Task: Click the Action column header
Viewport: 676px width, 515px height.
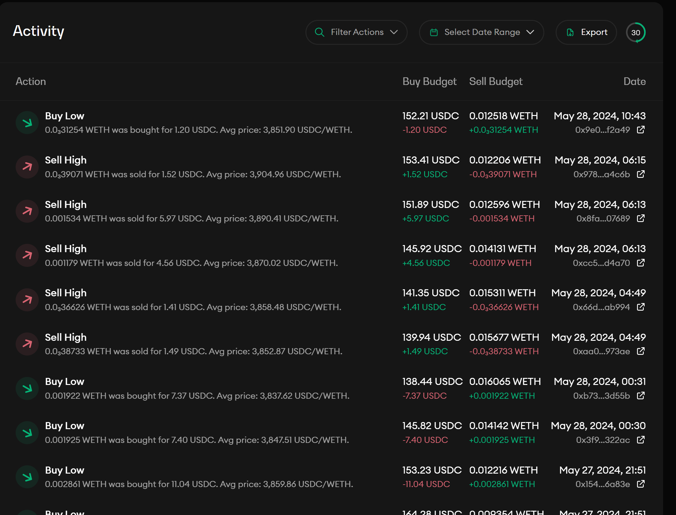Action: point(31,81)
